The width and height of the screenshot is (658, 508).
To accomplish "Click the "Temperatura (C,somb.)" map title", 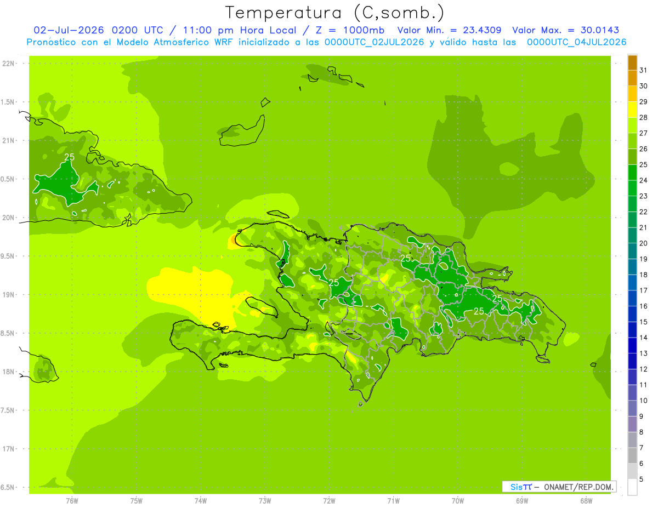I will (334, 13).
